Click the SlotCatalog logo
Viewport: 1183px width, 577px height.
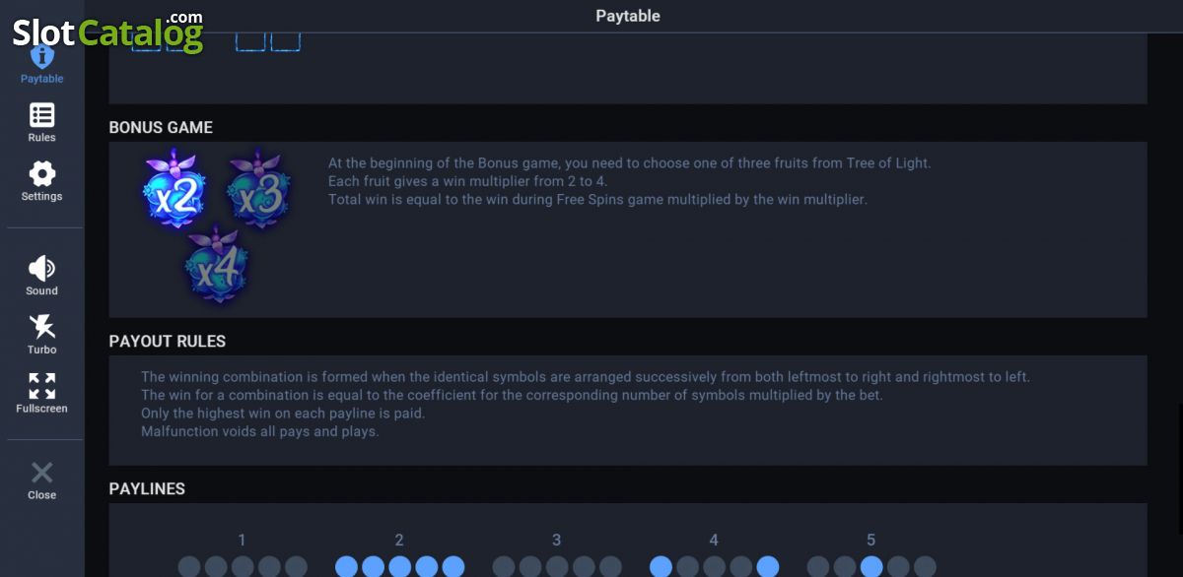coord(107,32)
